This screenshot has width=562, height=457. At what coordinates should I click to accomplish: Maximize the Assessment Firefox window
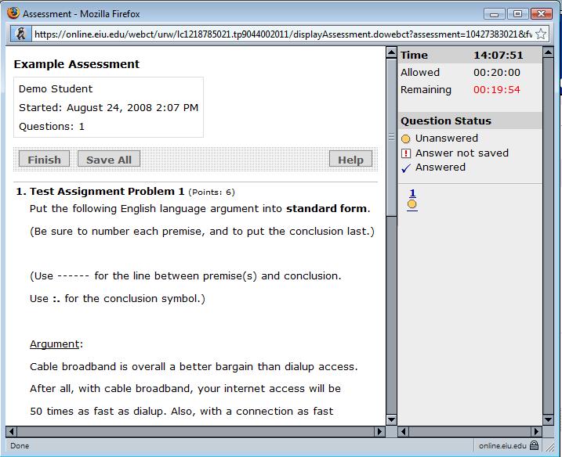[517, 13]
